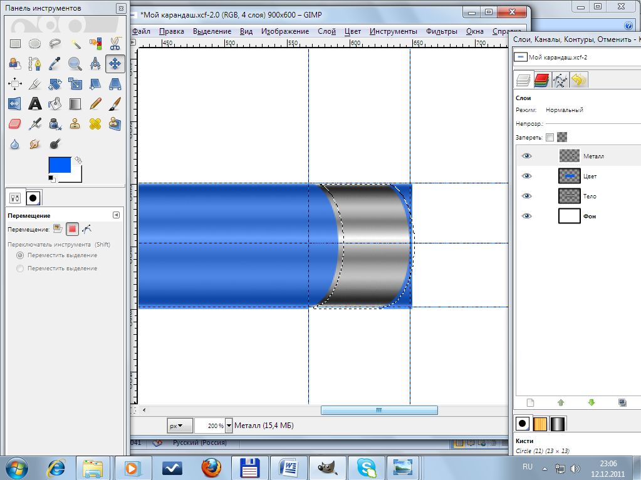This screenshot has width=641, height=480.
Task: Select the Perspective tool
Action: 115,84
